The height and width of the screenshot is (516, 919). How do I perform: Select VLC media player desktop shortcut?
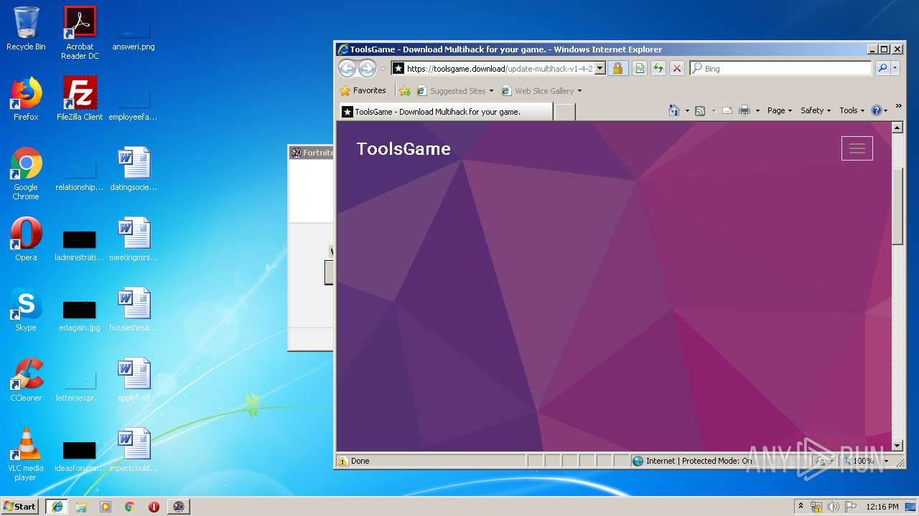click(x=26, y=454)
